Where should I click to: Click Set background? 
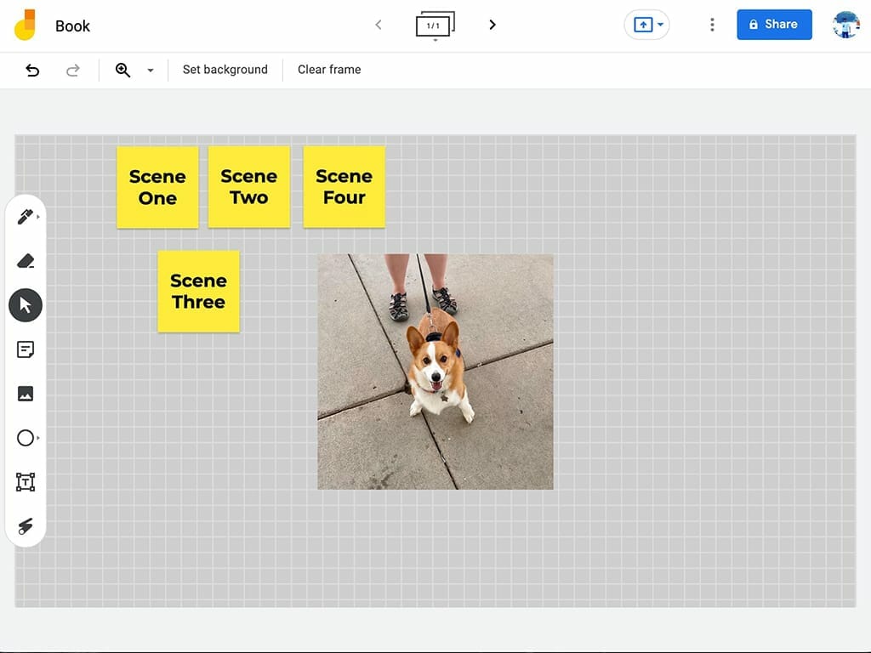click(225, 70)
